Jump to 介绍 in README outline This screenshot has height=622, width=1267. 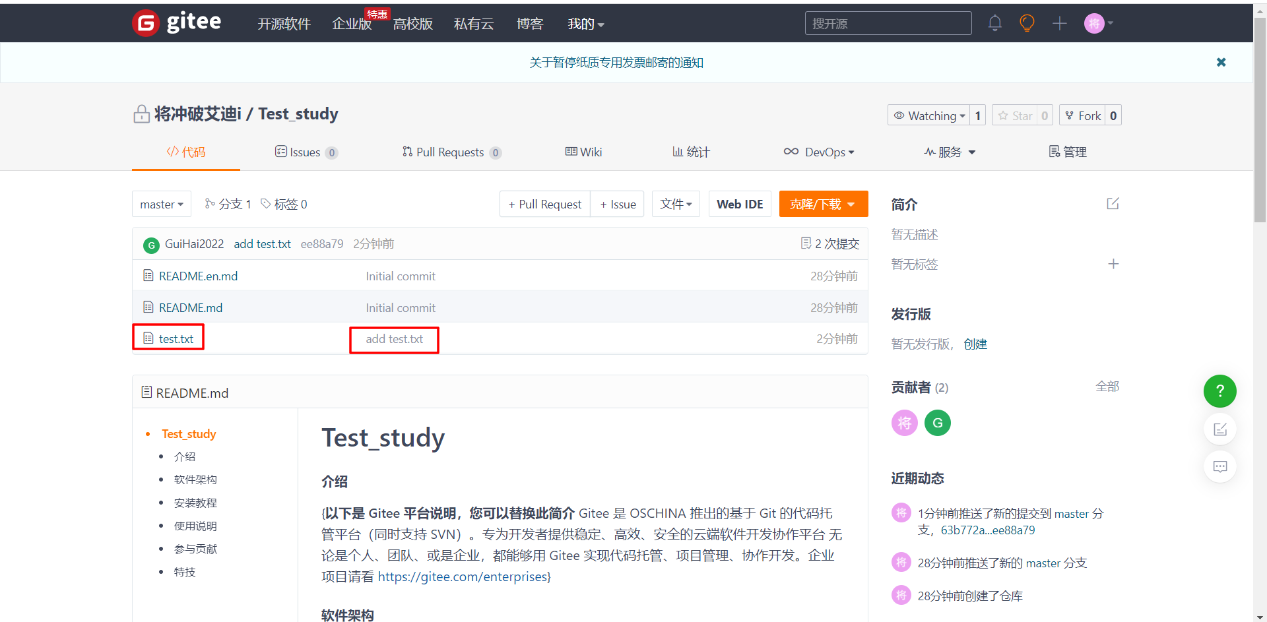tap(185, 456)
